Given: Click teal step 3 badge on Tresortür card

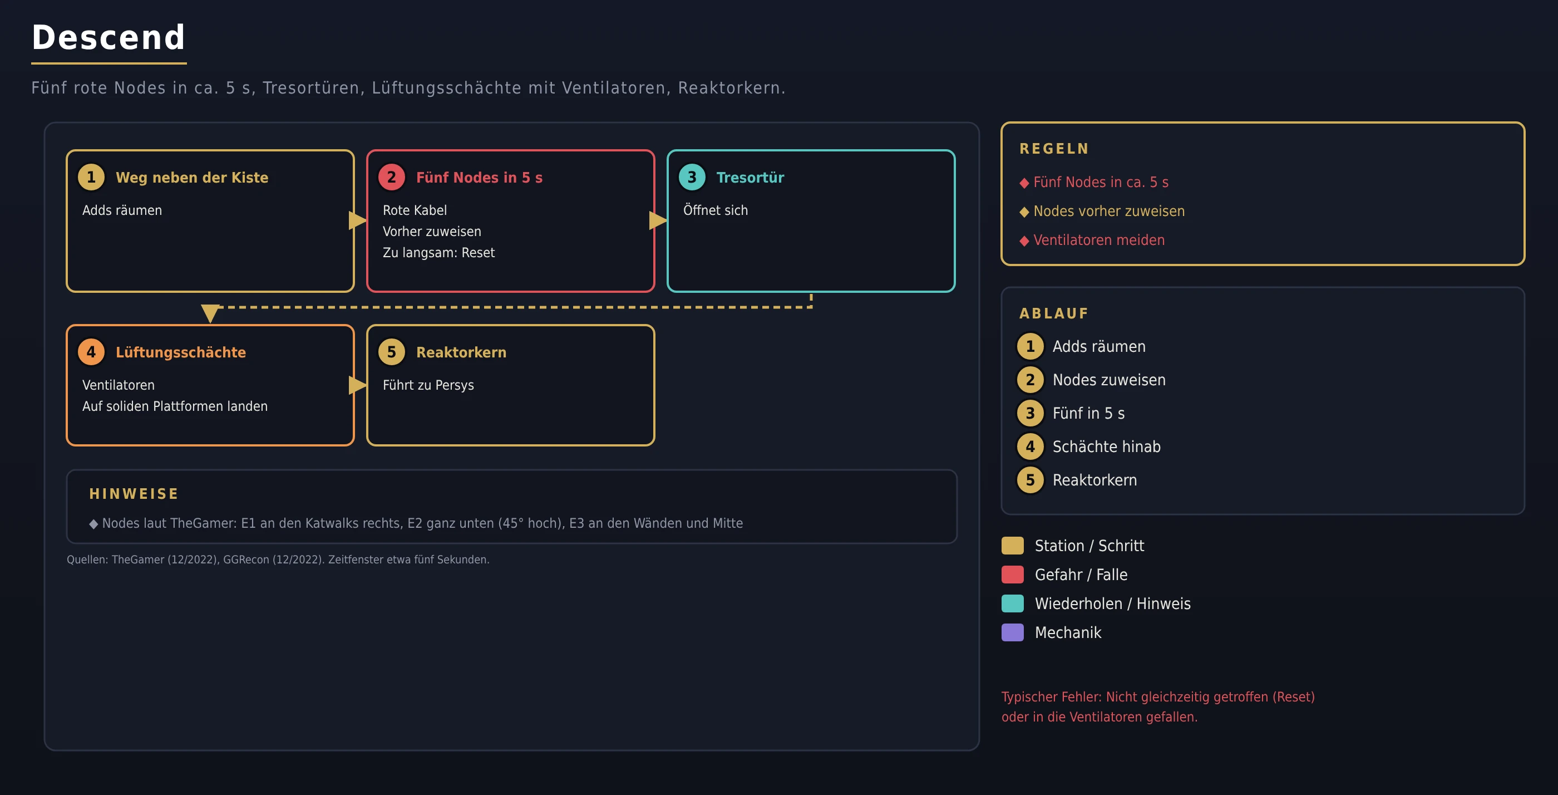Looking at the screenshot, I should coord(692,177).
